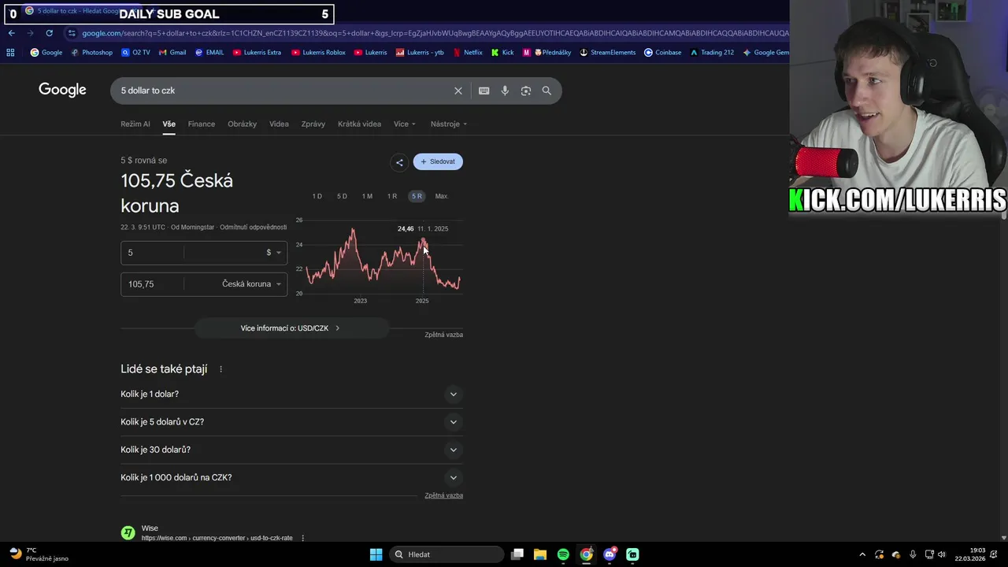Open File Explorer from the taskbar

pyautogui.click(x=540, y=554)
